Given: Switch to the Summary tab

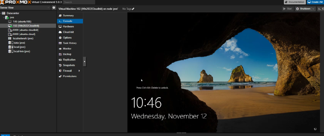Looking at the screenshot, I should [68, 15].
